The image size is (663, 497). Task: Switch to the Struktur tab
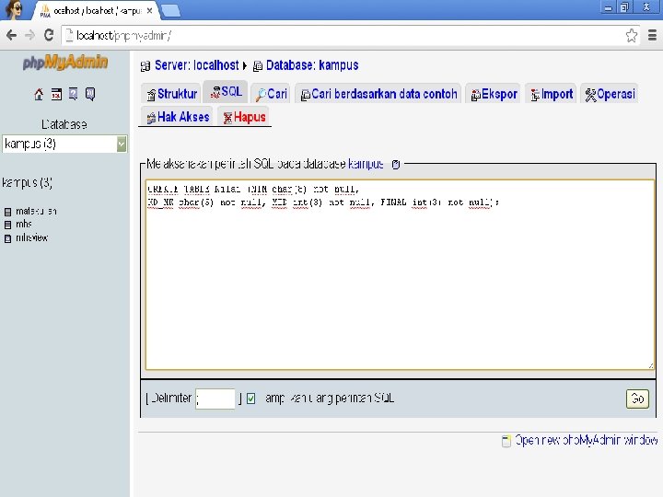[x=171, y=94]
